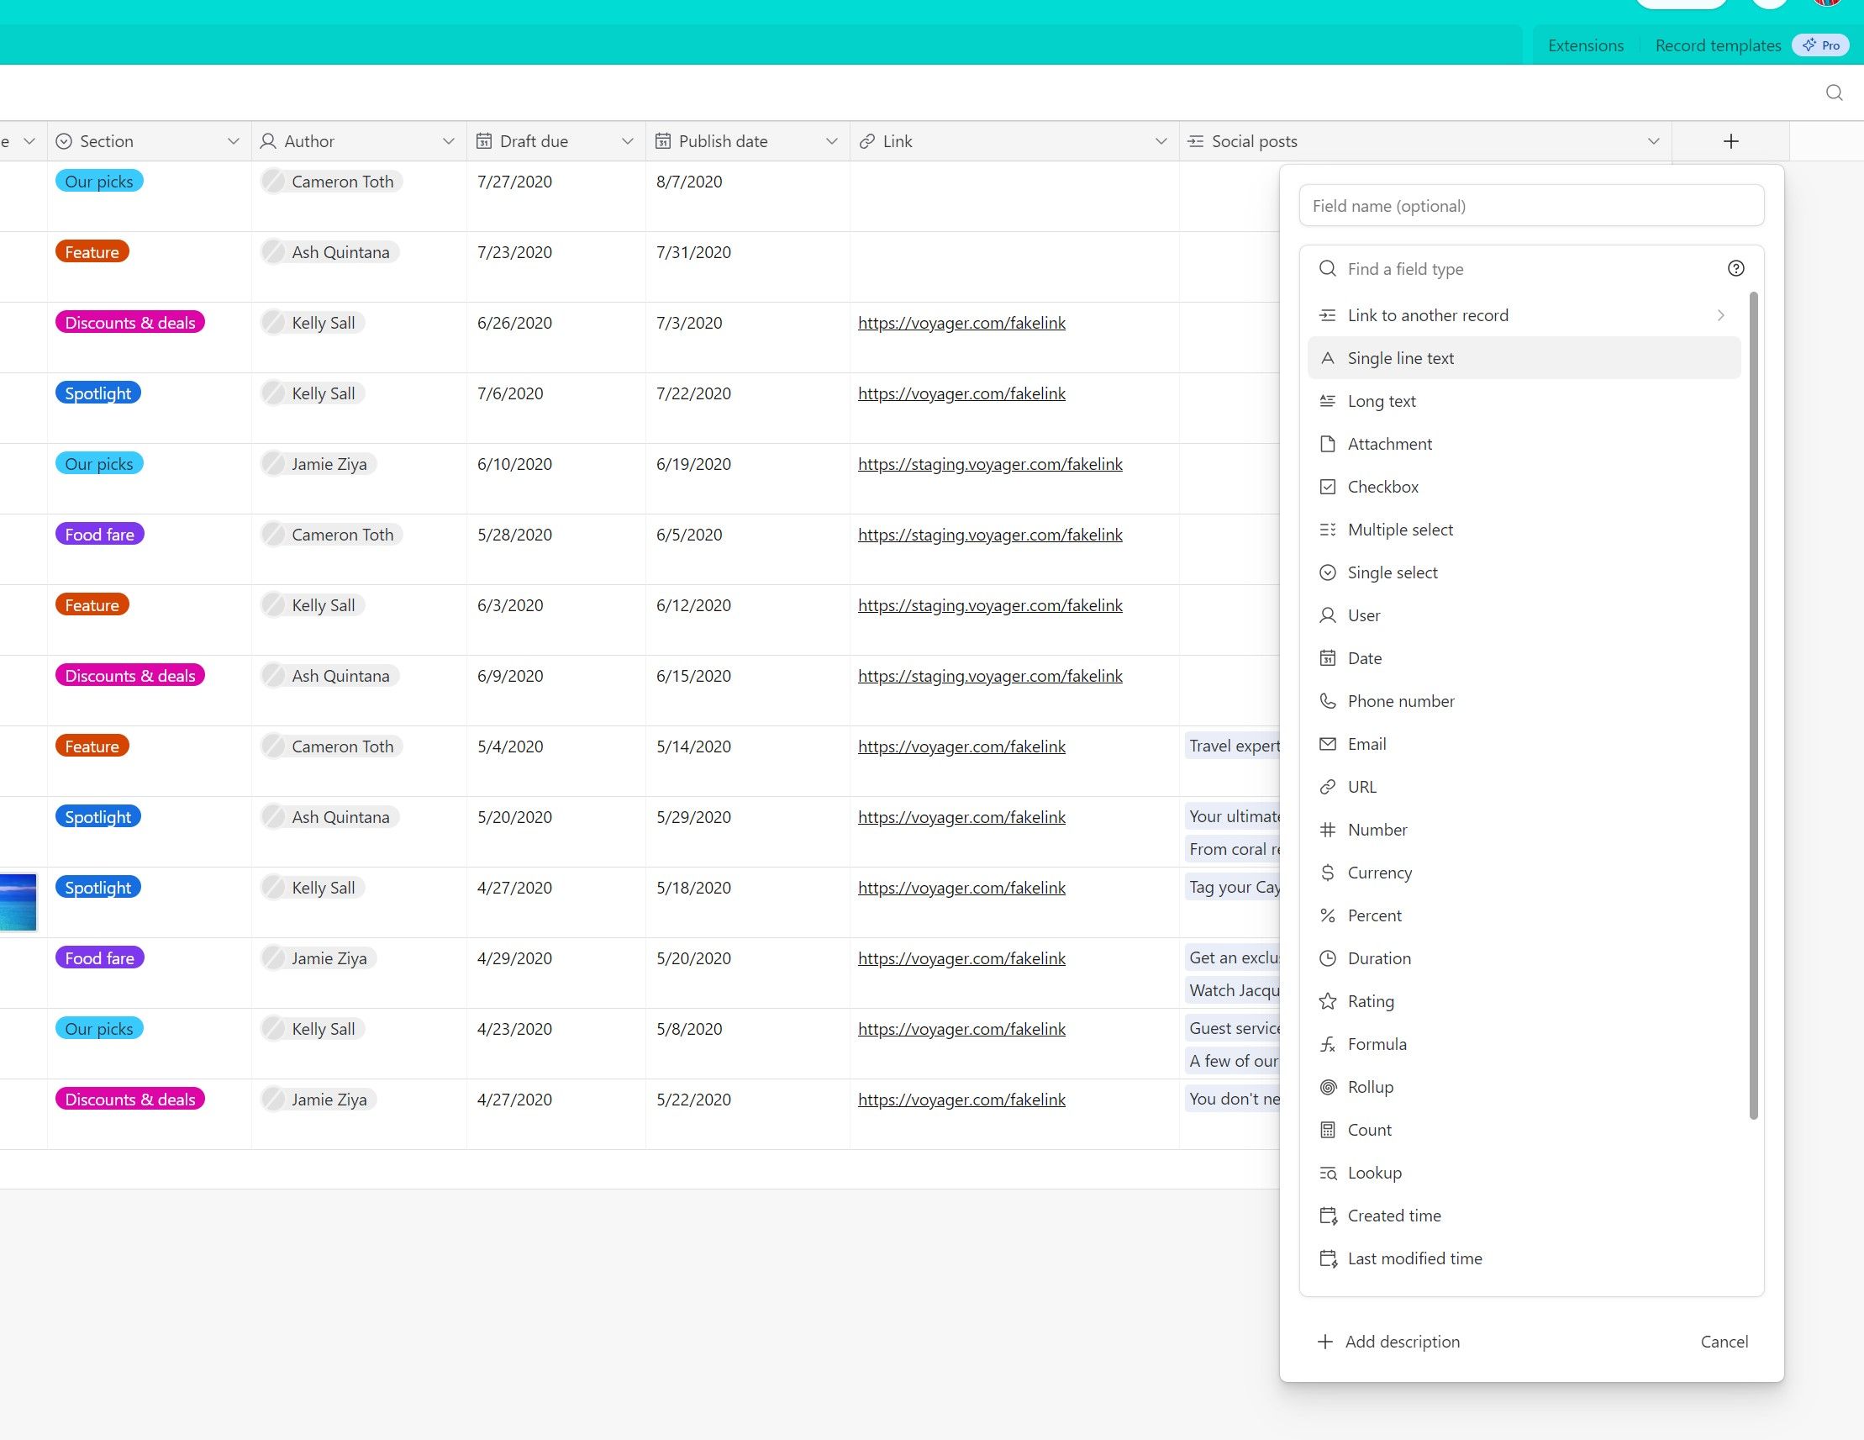The height and width of the screenshot is (1440, 1864).
Task: Expand Link to another record options
Action: pyautogui.click(x=1721, y=315)
